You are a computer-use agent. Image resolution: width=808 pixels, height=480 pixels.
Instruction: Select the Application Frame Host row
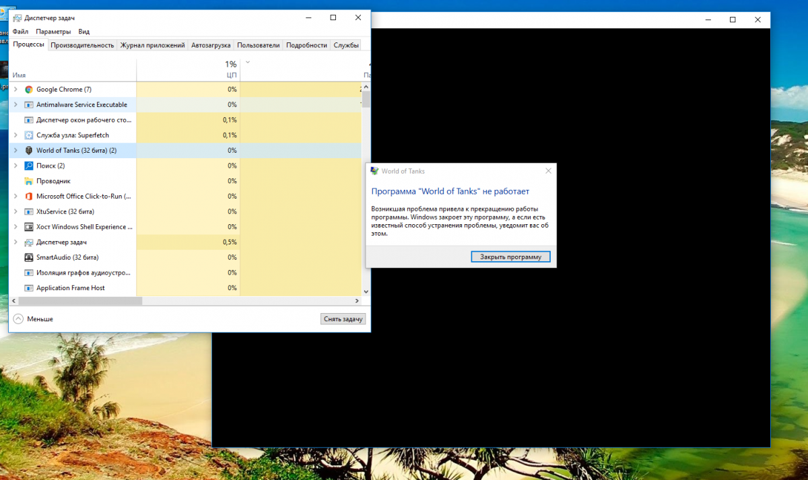click(x=185, y=288)
